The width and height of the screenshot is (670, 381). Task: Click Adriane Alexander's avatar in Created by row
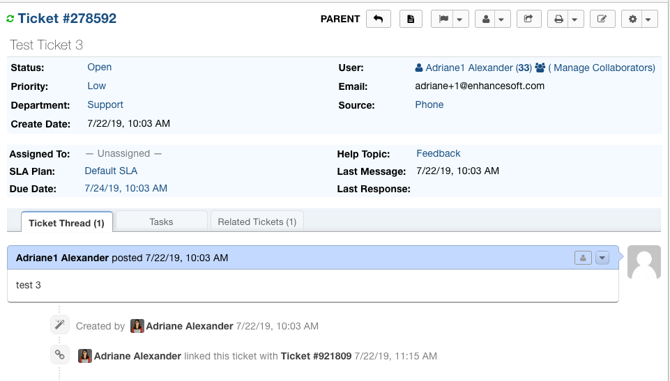pyautogui.click(x=137, y=326)
